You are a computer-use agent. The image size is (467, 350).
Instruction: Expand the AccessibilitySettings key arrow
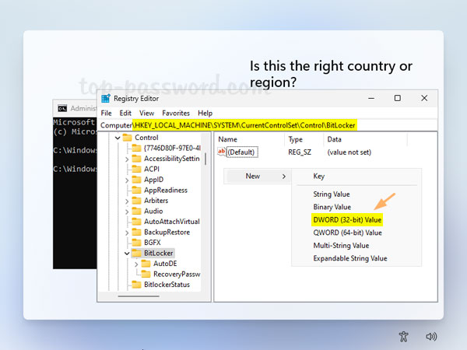(127, 159)
